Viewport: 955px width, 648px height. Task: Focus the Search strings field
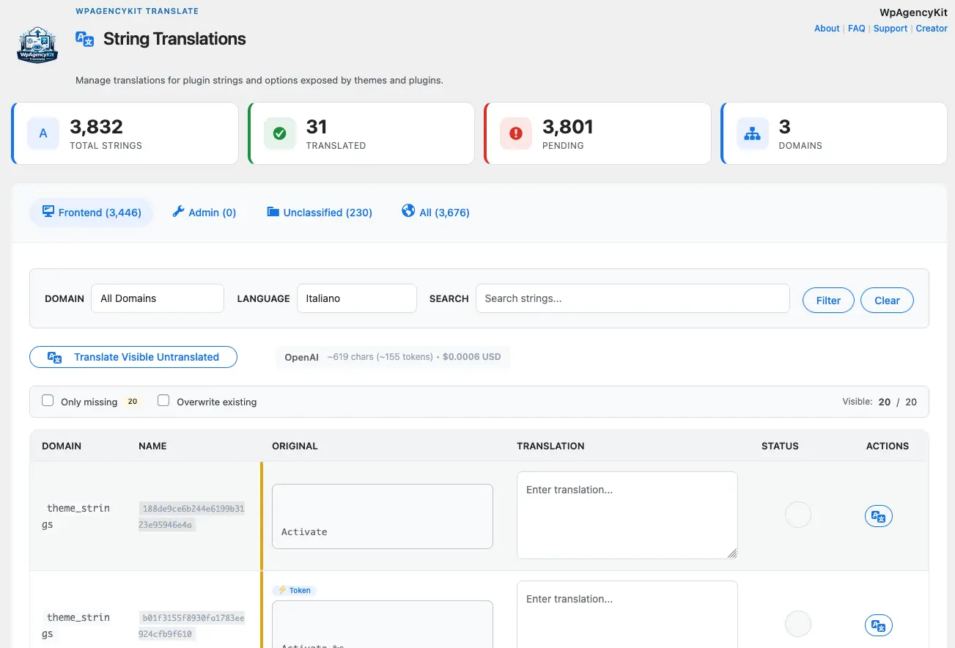click(633, 298)
